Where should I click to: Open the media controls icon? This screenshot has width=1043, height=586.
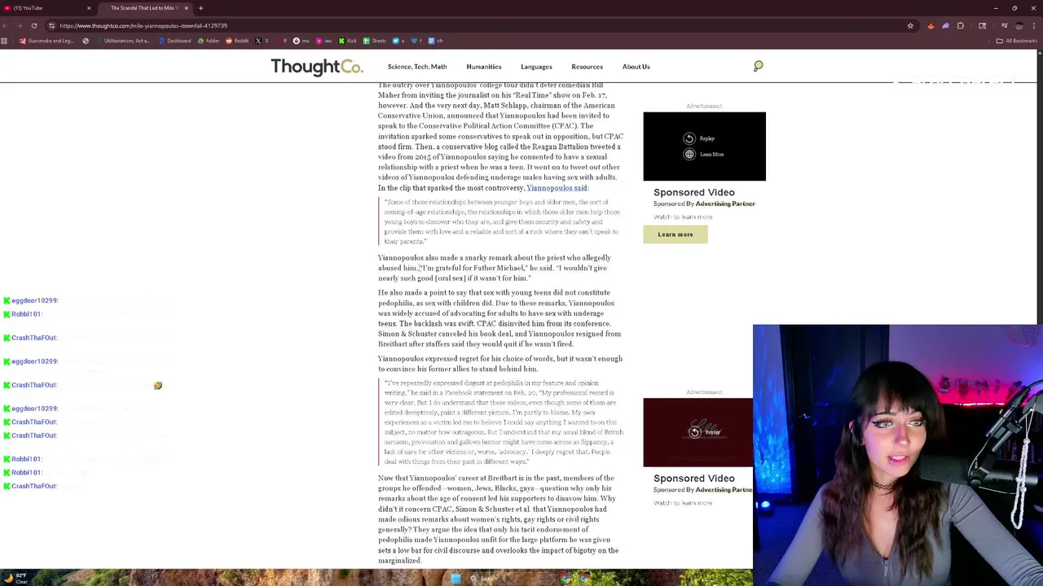coord(1004,26)
